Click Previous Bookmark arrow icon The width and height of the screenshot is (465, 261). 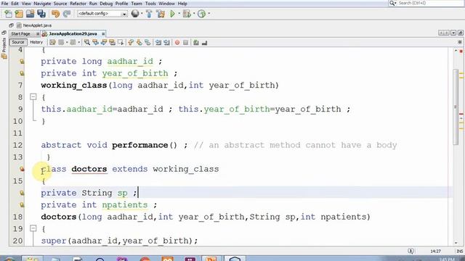(x=131, y=43)
